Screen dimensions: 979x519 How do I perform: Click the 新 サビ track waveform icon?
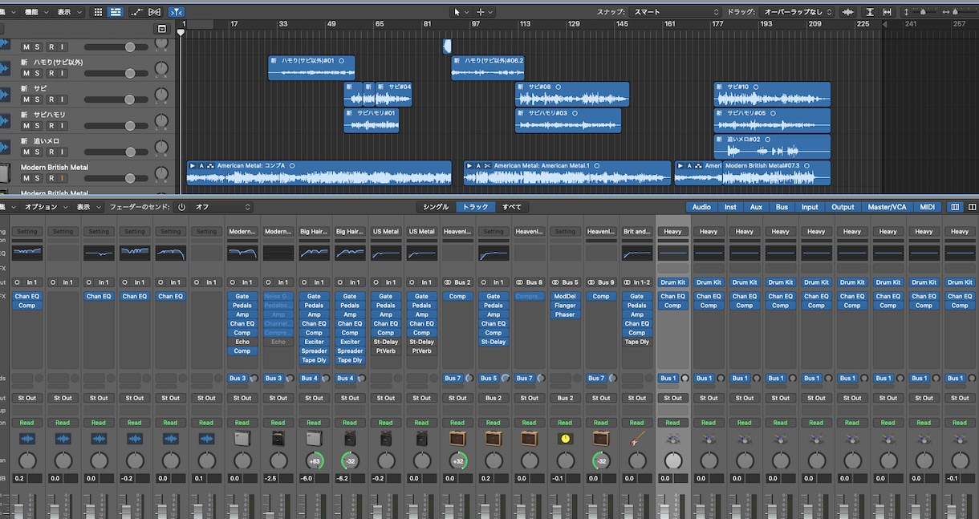4,95
